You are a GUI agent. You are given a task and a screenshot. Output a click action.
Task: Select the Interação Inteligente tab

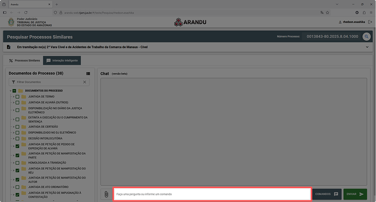62,61
